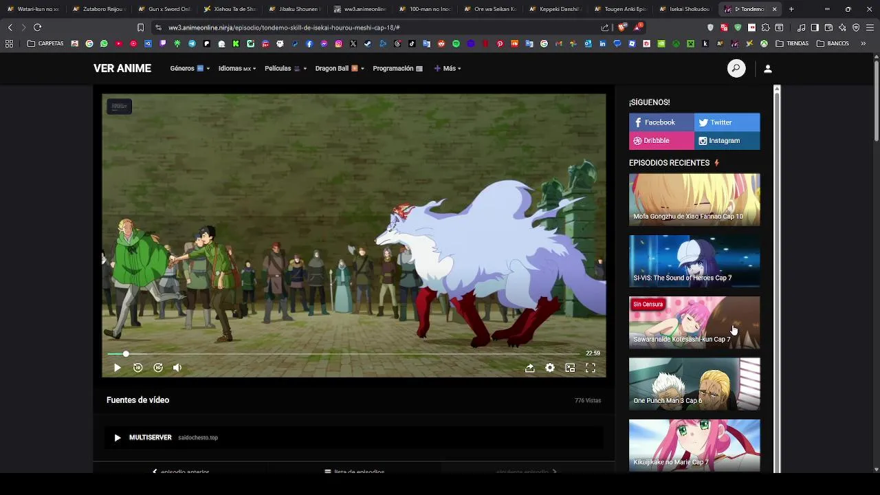Switch to the 100-man no Inochi tab
Screen dimensions: 880x495
click(x=426, y=9)
